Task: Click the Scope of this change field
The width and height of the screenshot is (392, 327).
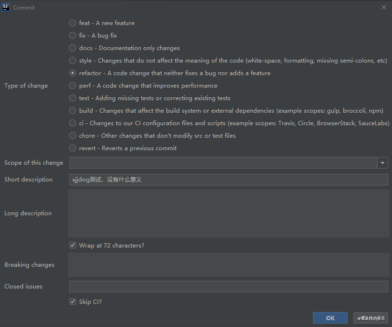Action: tap(223, 163)
